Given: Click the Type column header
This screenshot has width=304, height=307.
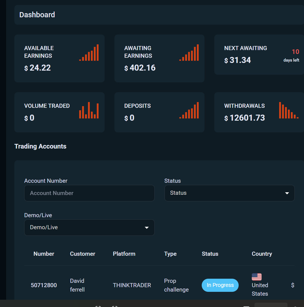Looking at the screenshot, I should pos(170,254).
